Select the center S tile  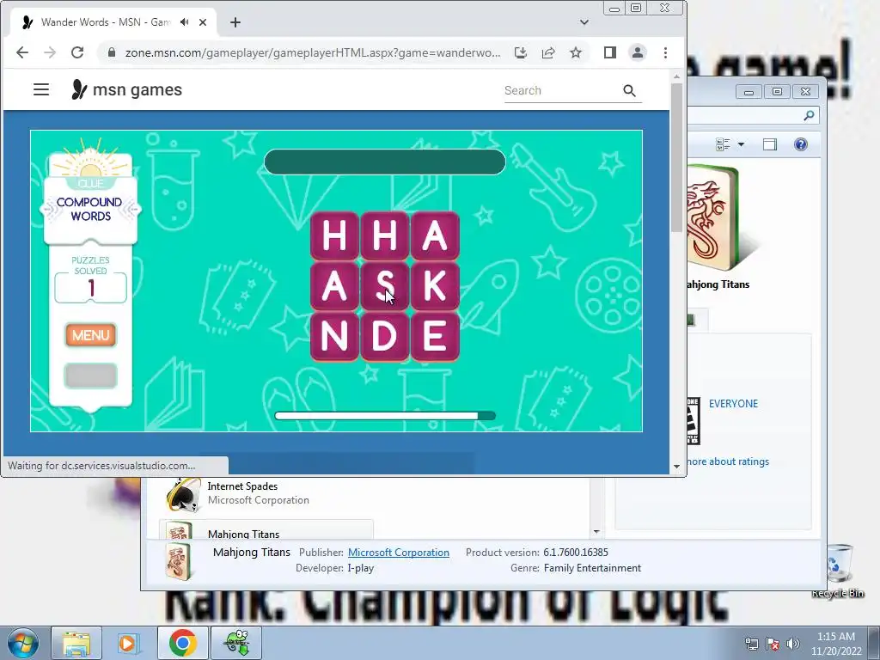[x=385, y=286]
